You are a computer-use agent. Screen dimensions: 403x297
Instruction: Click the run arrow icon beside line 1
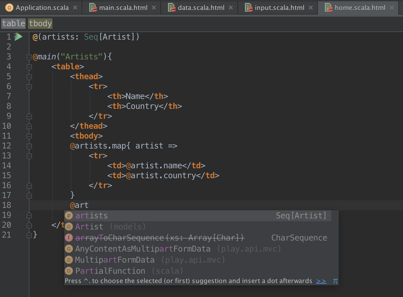[x=19, y=37]
